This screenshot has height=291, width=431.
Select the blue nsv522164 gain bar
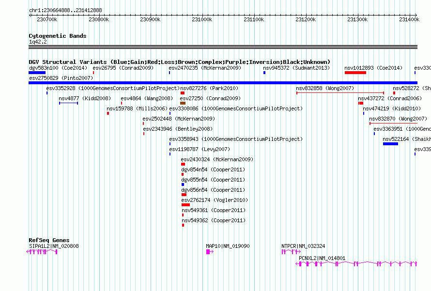pos(391,144)
